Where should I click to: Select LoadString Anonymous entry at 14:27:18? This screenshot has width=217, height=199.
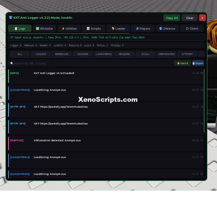coord(106,93)
